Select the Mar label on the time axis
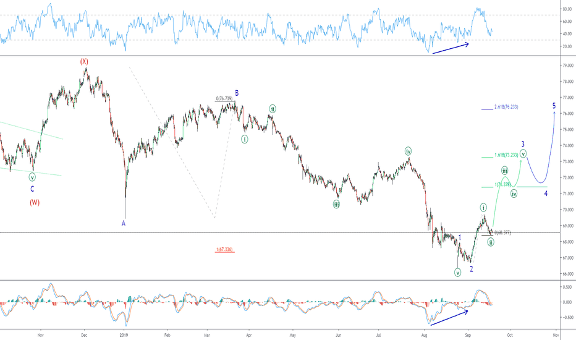Screen dimensions: 576x340 pyautogui.click(x=207, y=335)
